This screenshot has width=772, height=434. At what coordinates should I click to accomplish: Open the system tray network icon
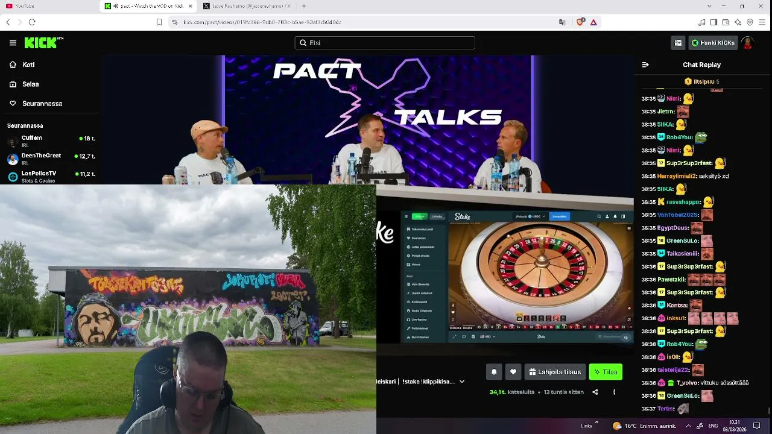coord(700,426)
